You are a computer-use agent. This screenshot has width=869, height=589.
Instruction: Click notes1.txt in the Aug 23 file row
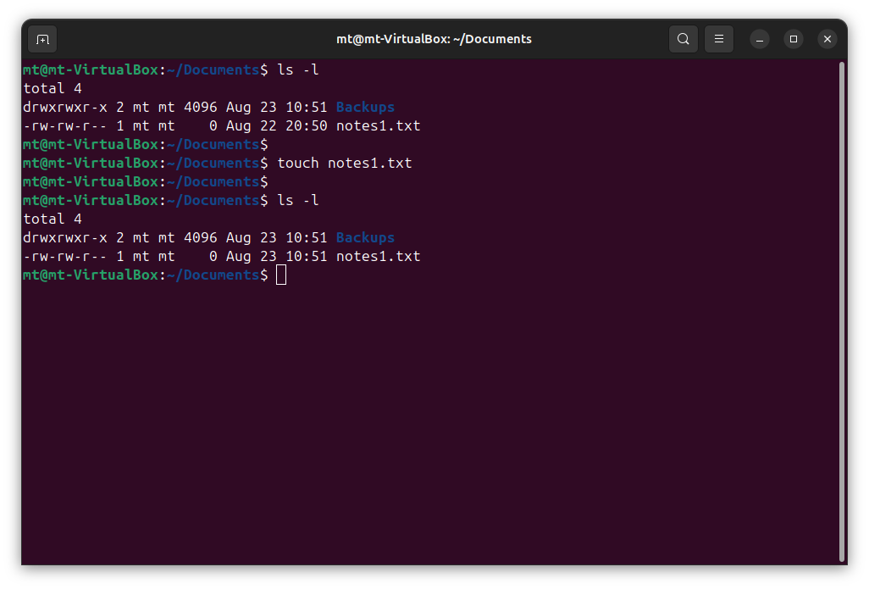(378, 256)
